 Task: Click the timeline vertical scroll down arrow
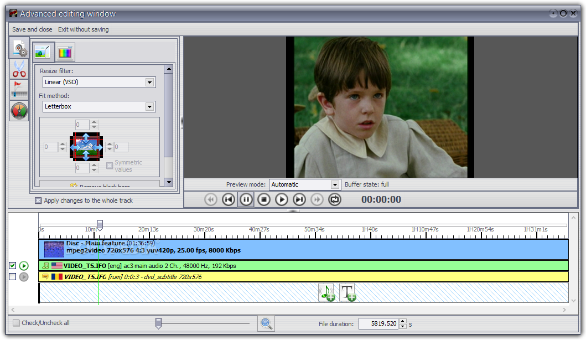574,300
